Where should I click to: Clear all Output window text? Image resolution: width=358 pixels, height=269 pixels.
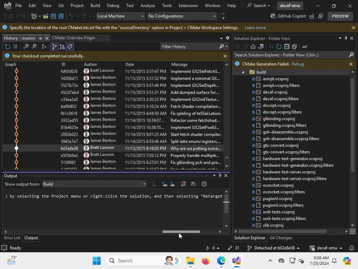[x=183, y=184]
